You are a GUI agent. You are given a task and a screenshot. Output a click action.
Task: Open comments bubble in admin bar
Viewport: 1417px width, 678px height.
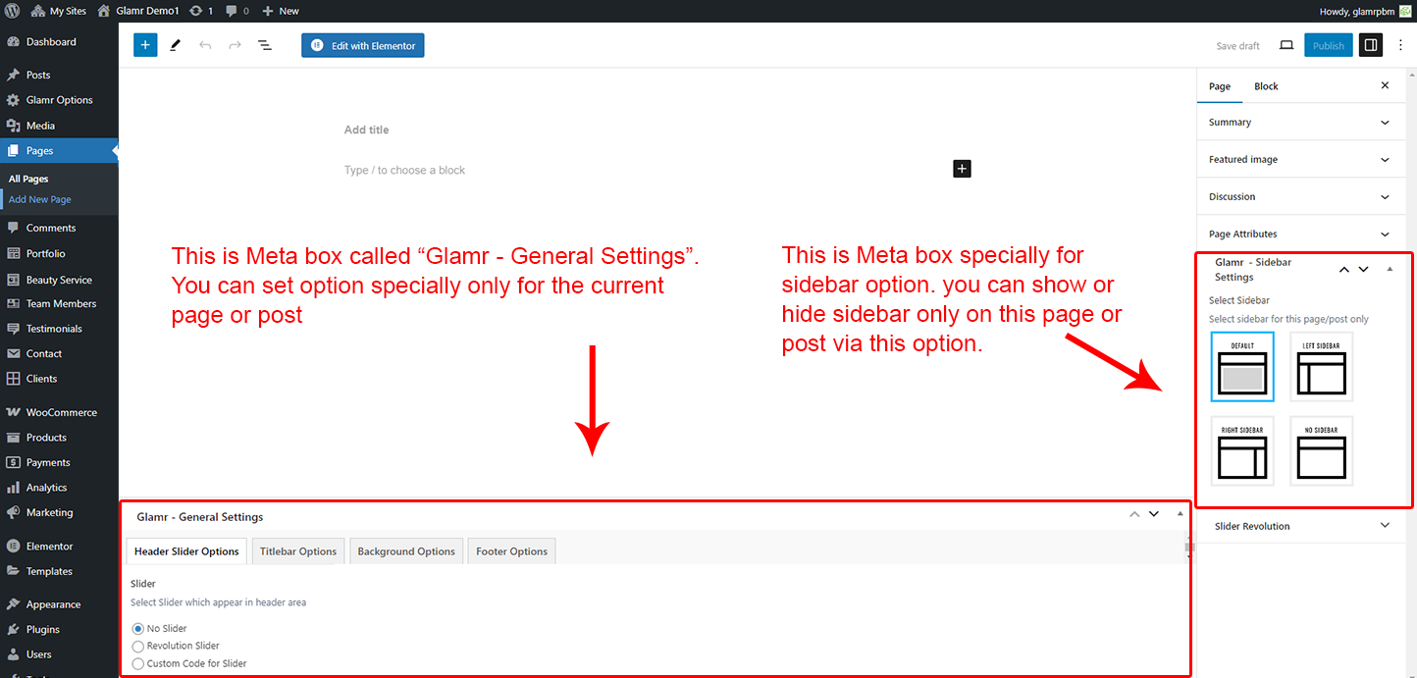pyautogui.click(x=236, y=11)
